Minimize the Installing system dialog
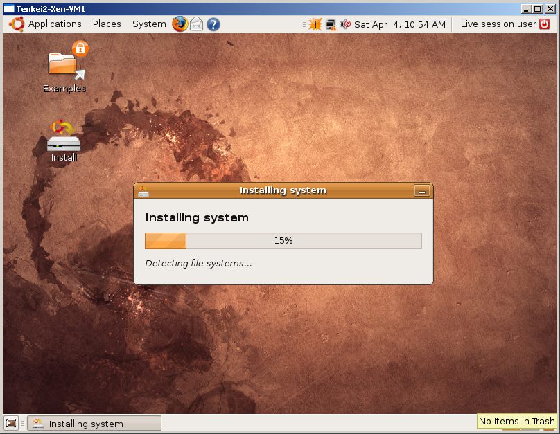This screenshot has height=434, width=560. coord(421,191)
